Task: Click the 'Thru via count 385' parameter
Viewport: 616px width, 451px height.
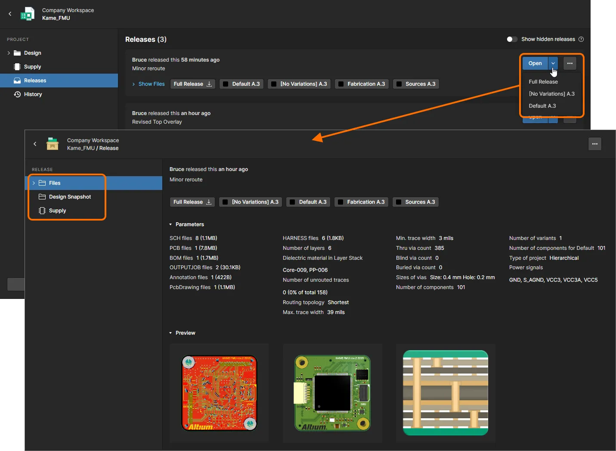Action: (x=420, y=248)
